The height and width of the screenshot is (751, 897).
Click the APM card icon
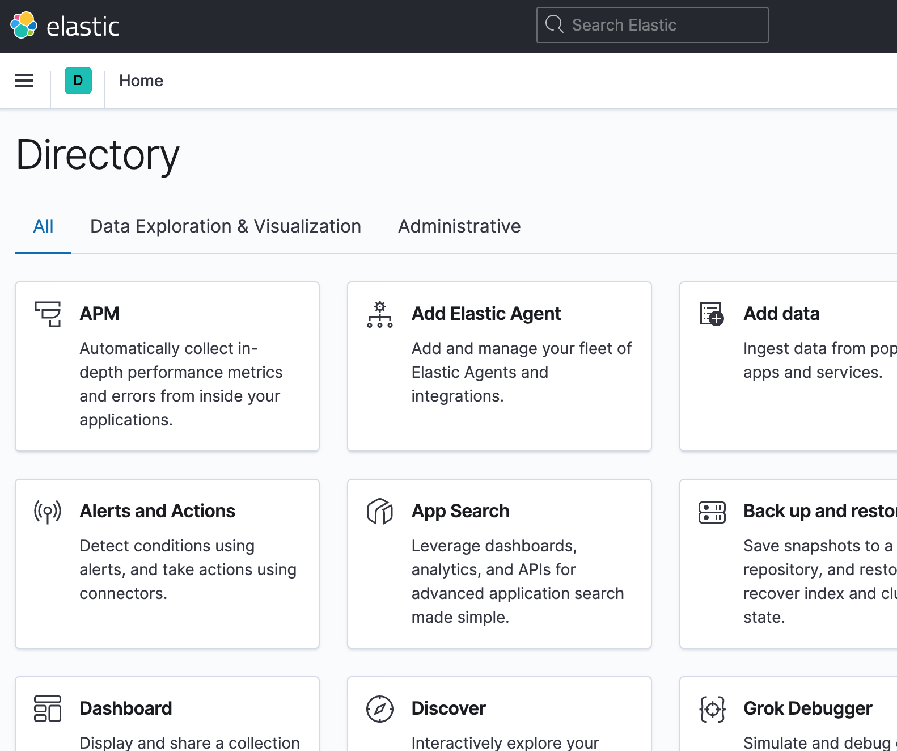48,314
